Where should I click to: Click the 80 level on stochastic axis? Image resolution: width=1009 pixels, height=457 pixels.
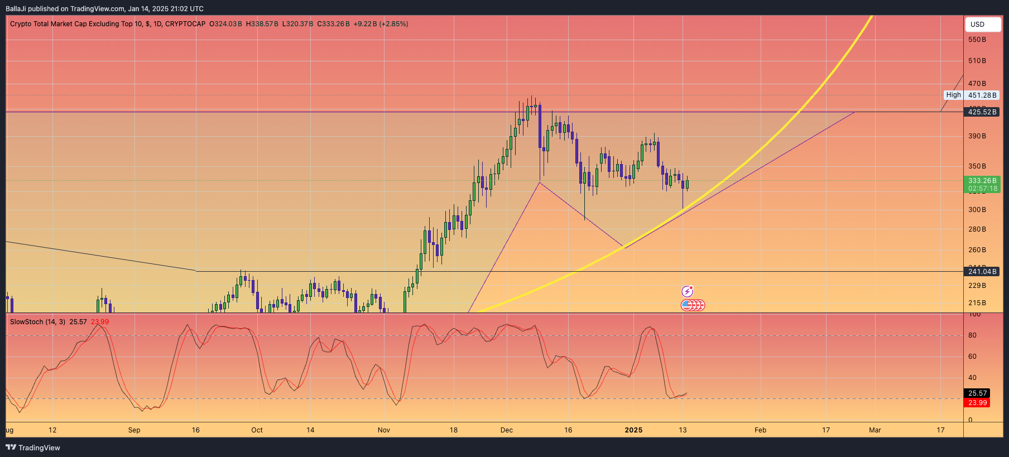click(x=973, y=335)
